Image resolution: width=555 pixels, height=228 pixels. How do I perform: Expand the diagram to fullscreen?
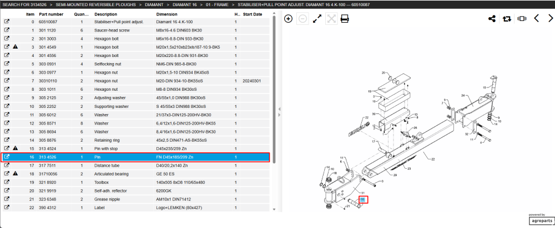[x=317, y=19]
